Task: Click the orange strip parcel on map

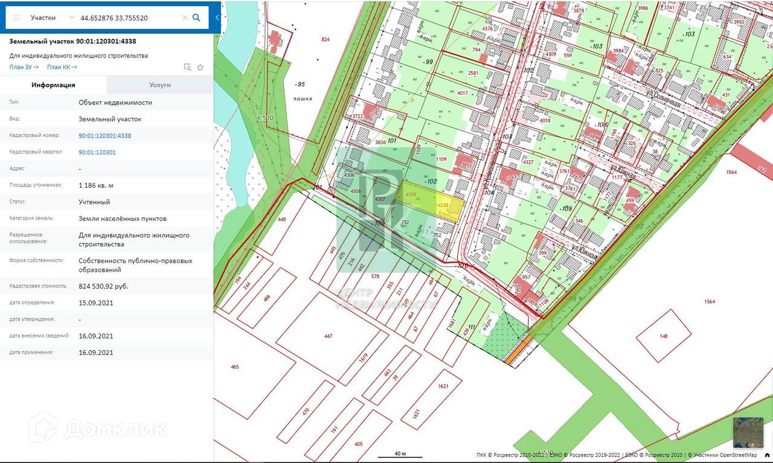Action: (x=519, y=351)
